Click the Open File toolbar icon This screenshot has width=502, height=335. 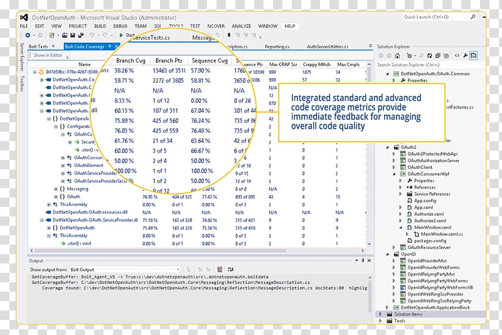coord(65,35)
